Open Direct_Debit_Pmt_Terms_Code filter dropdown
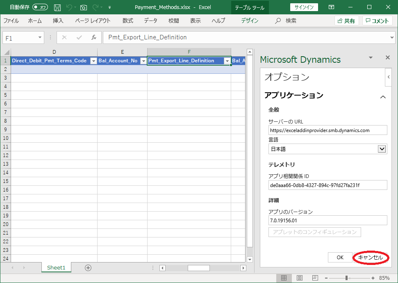Image resolution: width=398 pixels, height=283 pixels. (94, 61)
